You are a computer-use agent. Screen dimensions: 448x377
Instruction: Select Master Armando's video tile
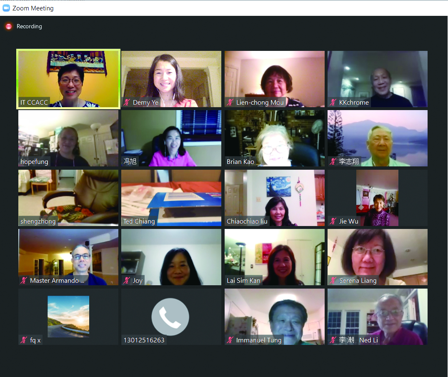click(x=68, y=257)
